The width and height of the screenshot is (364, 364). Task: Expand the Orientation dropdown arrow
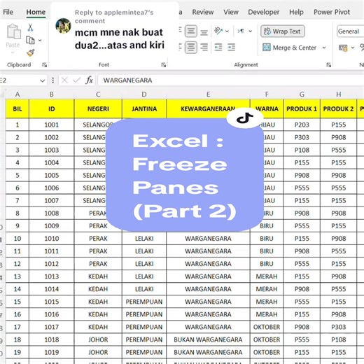tap(227, 31)
